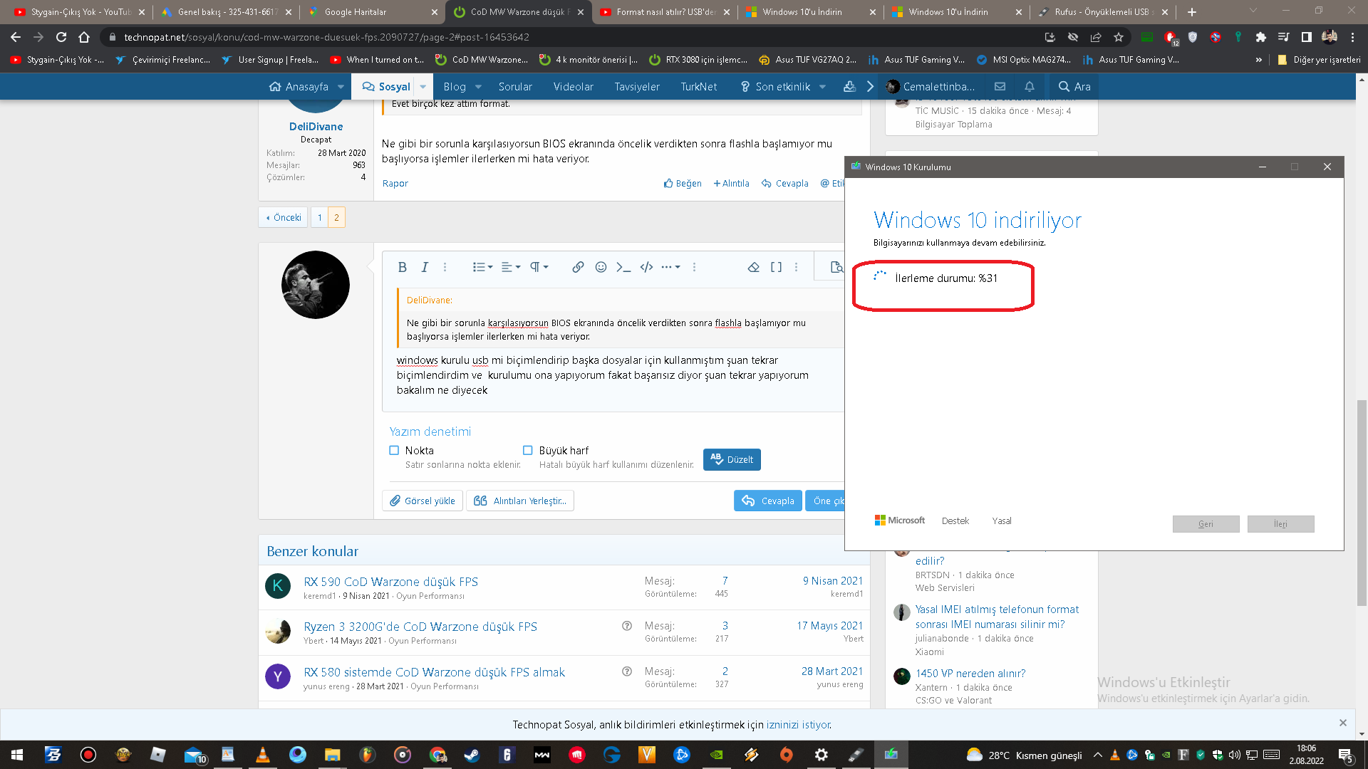This screenshot has width=1368, height=769.
Task: Toggle italic formatting in the reply editor
Action: click(425, 267)
